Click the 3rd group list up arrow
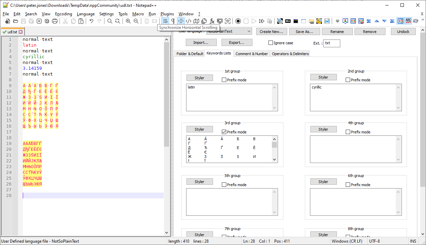Viewport: 426px width, 245px height. (275, 138)
